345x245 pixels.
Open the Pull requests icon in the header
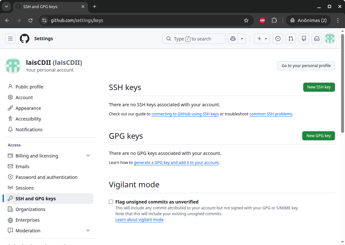tap(291, 39)
